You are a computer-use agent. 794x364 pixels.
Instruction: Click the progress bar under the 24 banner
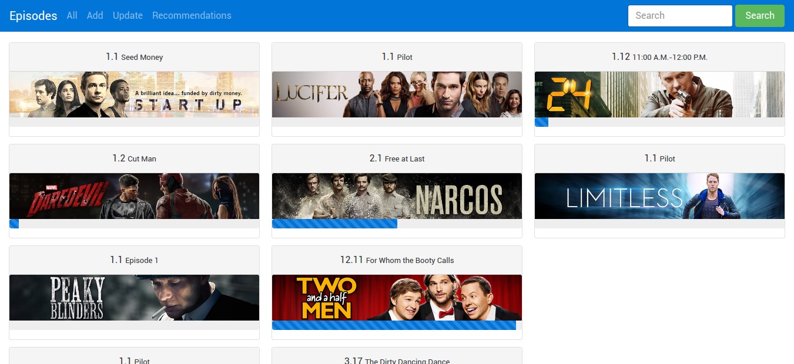pyautogui.click(x=659, y=122)
